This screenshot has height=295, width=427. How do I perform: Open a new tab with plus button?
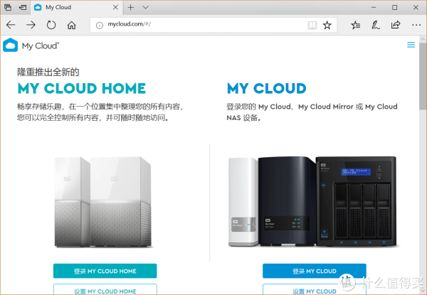(131, 7)
